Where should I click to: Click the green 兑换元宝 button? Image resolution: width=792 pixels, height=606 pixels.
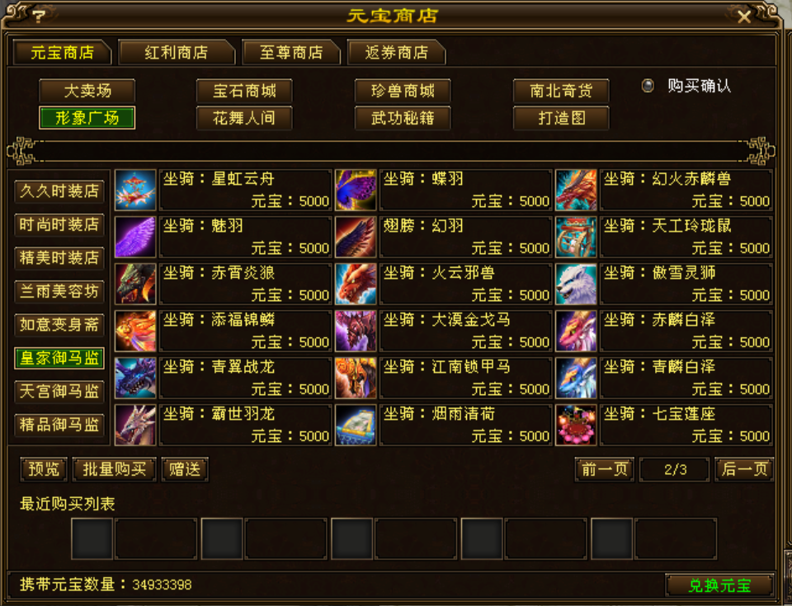[719, 585]
